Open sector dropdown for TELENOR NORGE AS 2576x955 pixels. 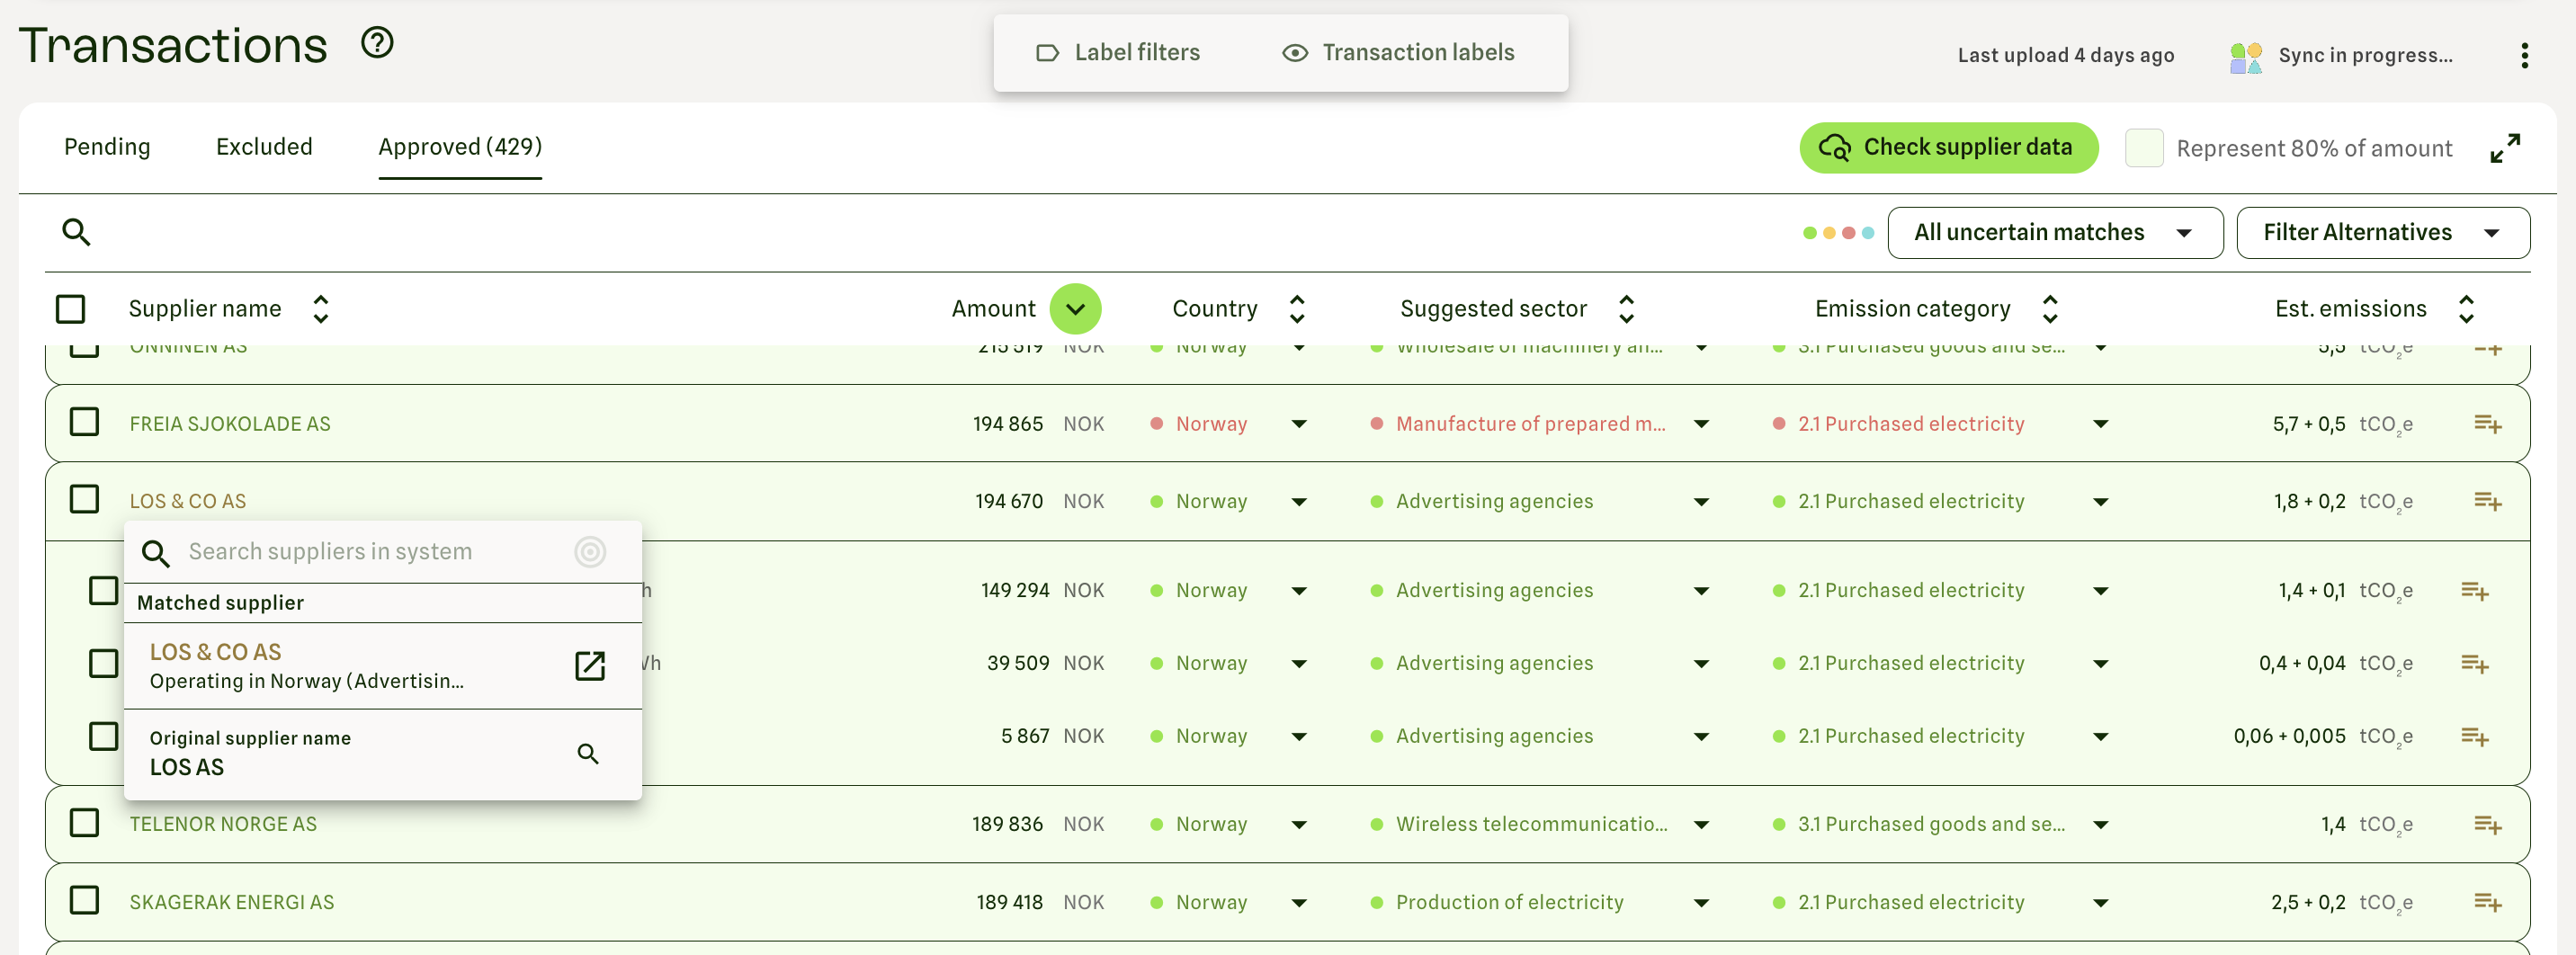1701,825
